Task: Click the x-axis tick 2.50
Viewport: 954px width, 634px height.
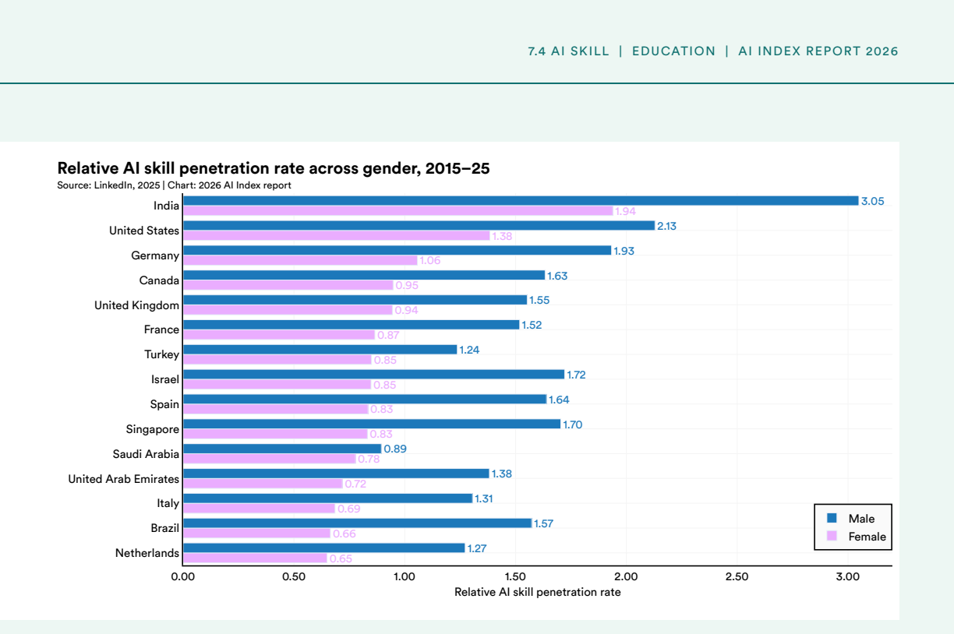Action: (x=737, y=577)
